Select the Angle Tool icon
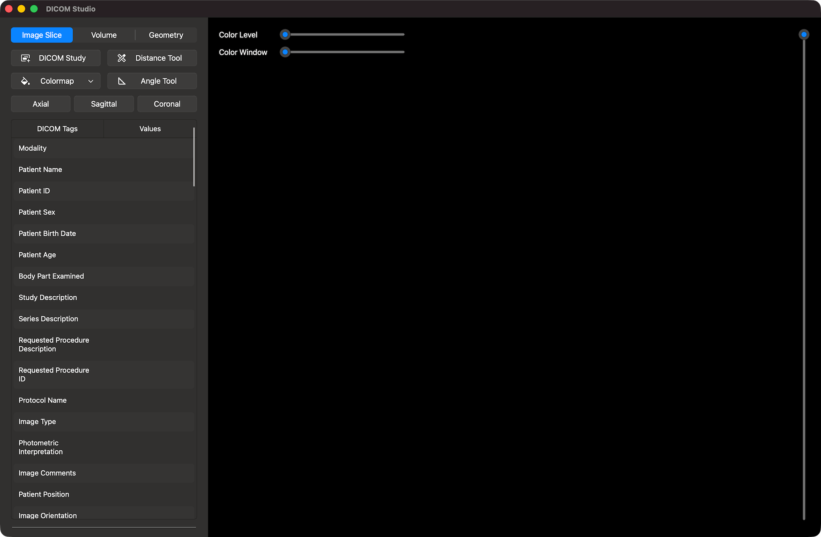This screenshot has width=821, height=537. pos(122,81)
